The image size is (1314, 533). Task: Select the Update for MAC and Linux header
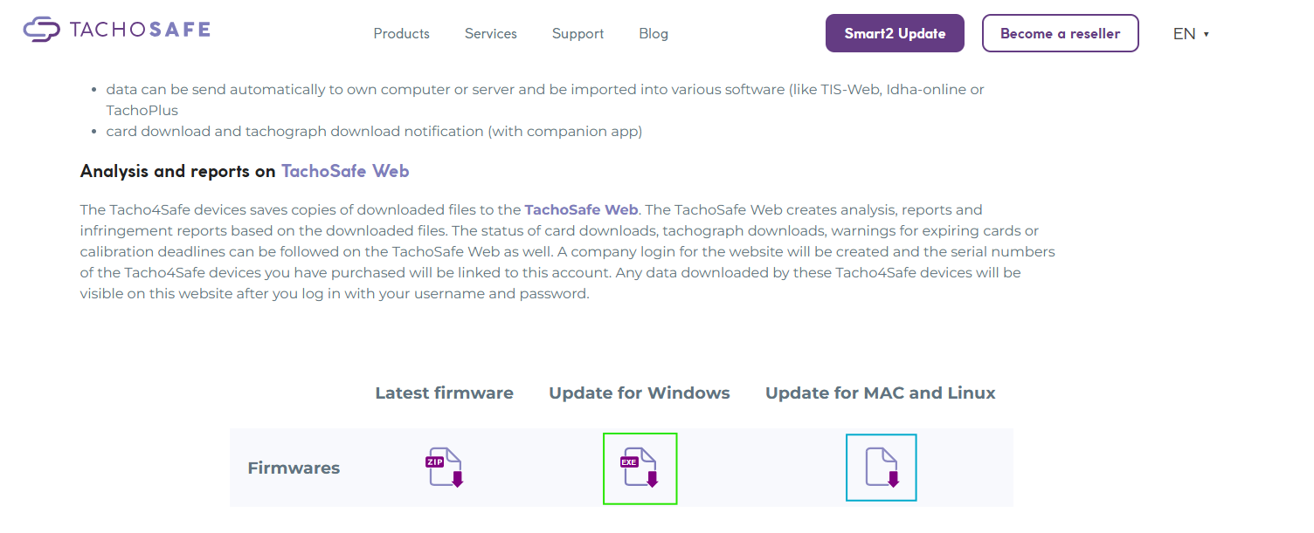[x=881, y=393]
